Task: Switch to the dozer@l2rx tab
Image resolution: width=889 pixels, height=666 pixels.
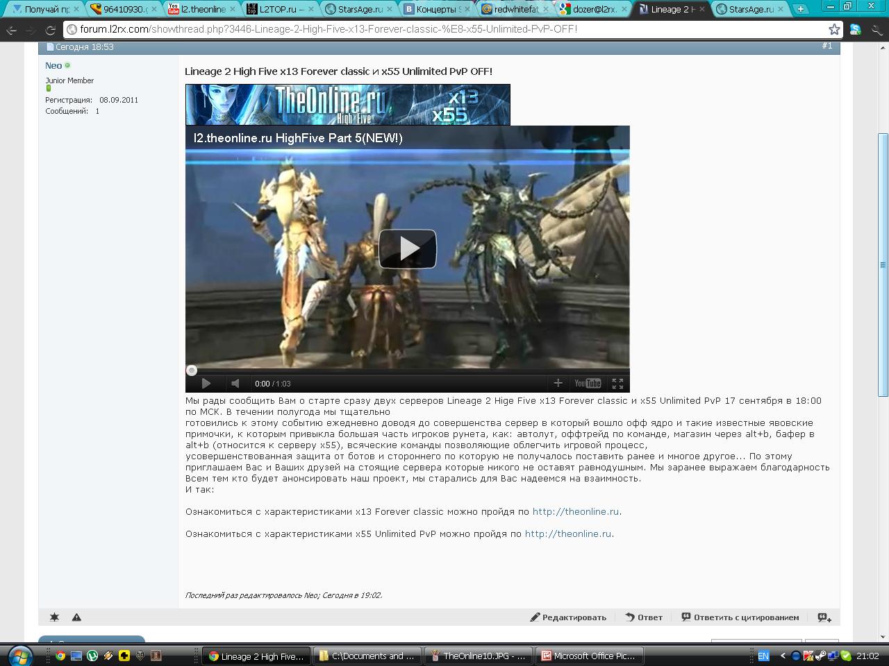Action: (x=592, y=9)
